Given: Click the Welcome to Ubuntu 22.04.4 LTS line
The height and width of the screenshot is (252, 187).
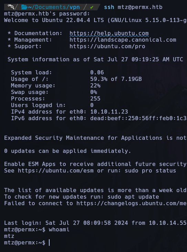Looking at the screenshot, I should [x=95, y=20].
